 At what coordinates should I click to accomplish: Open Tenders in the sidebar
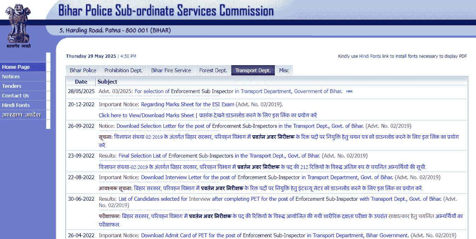coord(23,86)
